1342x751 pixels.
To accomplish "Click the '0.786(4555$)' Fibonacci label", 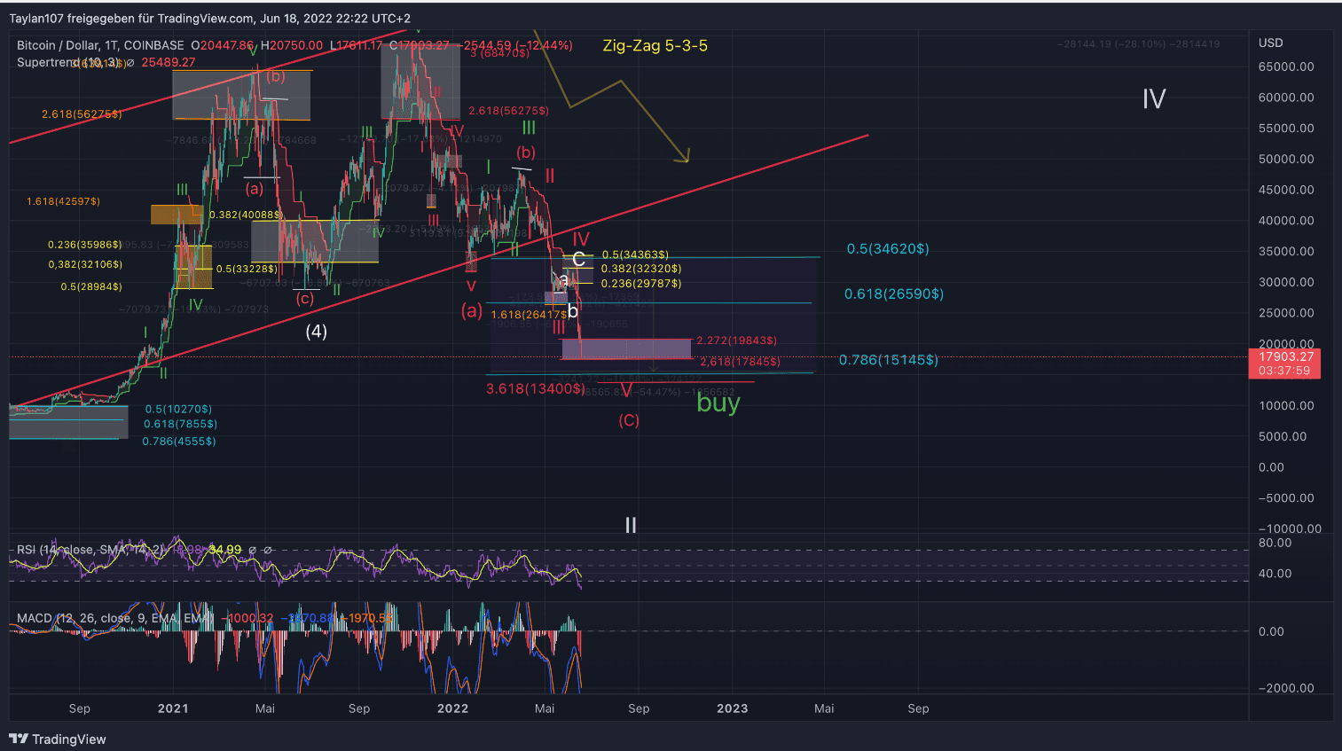I will [x=179, y=441].
